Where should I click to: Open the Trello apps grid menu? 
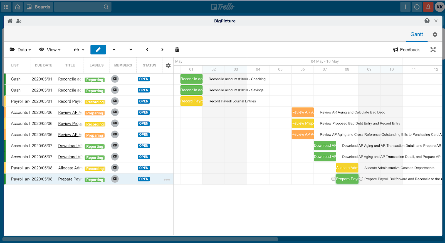[x=6, y=7]
